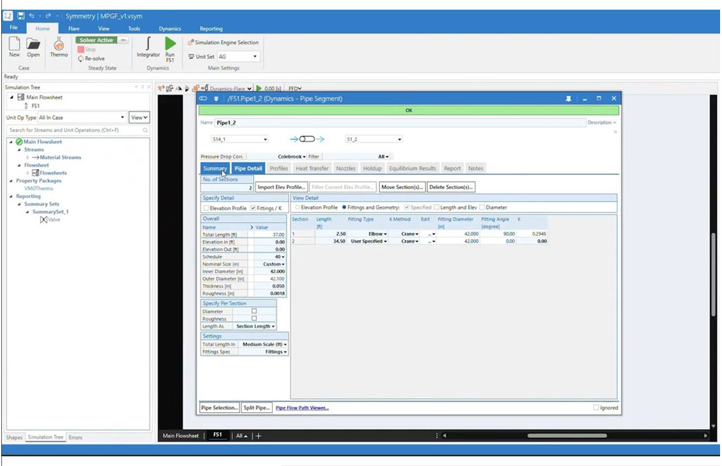Click the Integrator icon
This screenshot has height=466, width=722.
(148, 43)
